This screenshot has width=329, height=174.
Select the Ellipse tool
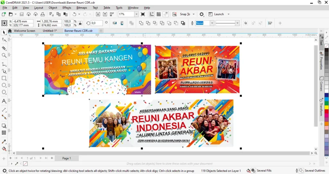tap(4, 85)
